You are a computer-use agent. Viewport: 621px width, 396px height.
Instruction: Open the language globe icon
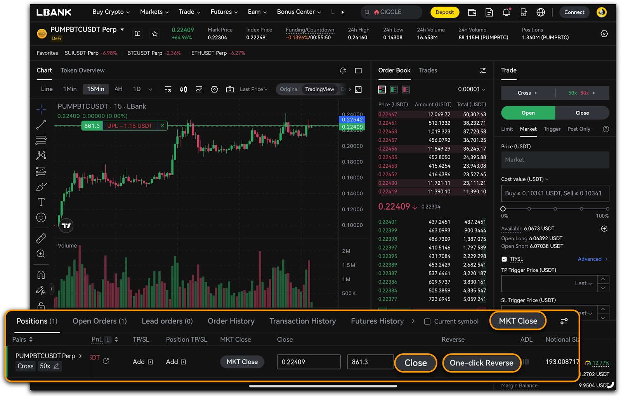tap(541, 12)
